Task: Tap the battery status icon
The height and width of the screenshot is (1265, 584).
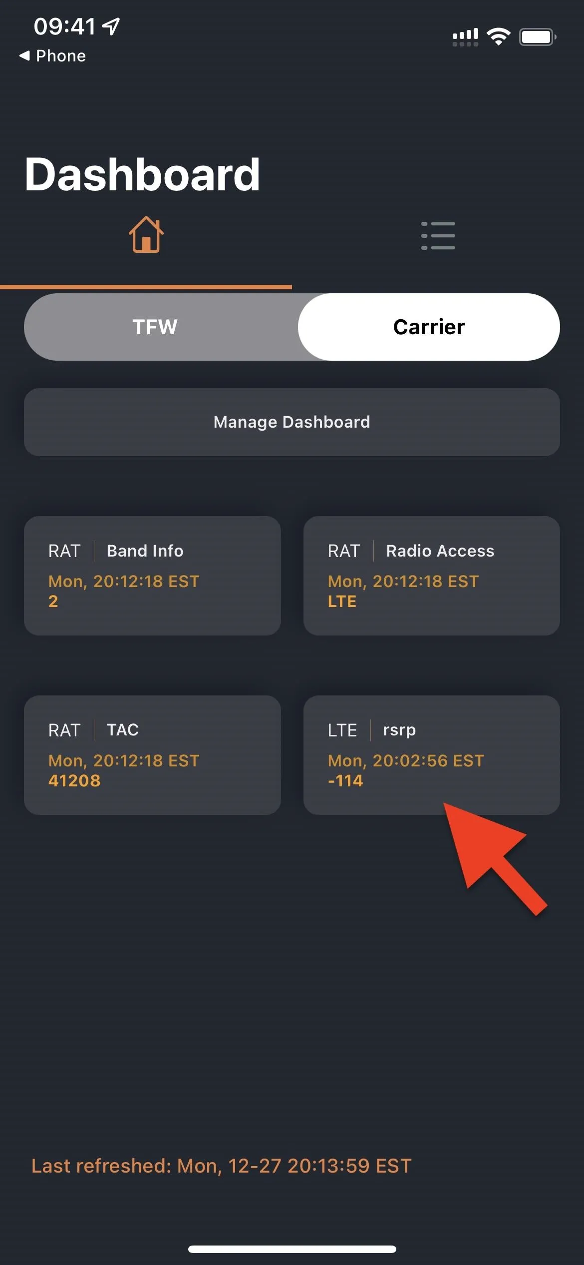Action: tap(538, 37)
